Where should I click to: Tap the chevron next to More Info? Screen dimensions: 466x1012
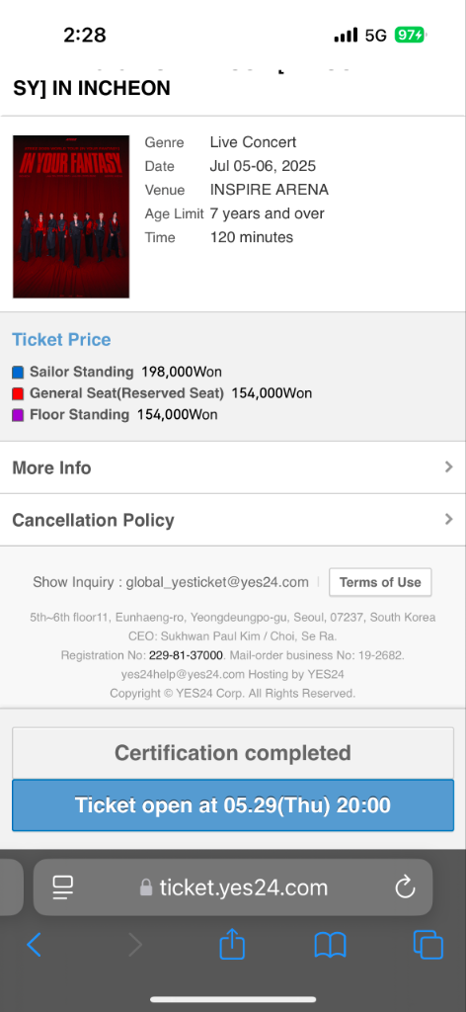pyautogui.click(x=448, y=466)
